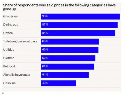Click the Toiletries/personal care 66% bar
124x99 pixels.
point(70,42)
